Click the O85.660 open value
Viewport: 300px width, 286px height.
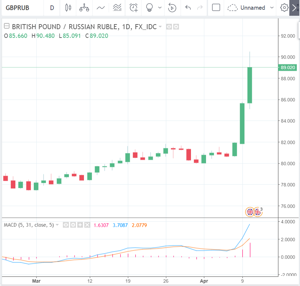15,36
